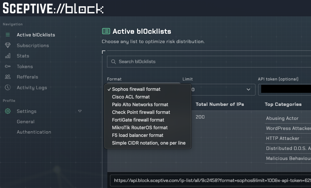Select Sophos firewall format option
Image resolution: width=311 pixels, height=188 pixels.
pyautogui.click(x=136, y=89)
